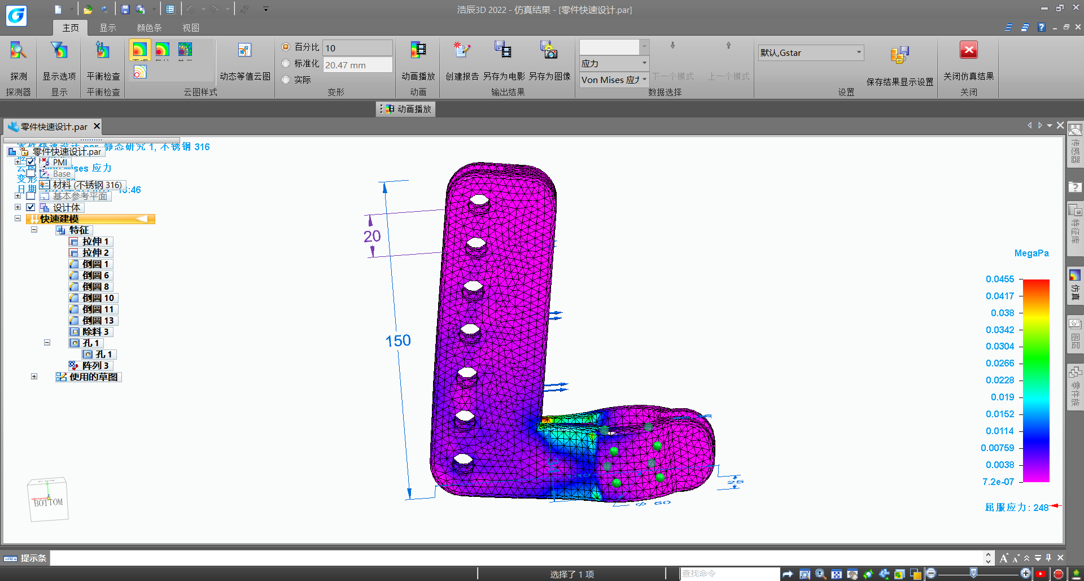Image resolution: width=1084 pixels, height=581 pixels.
Task: Select the contour lines style icon
Action: click(x=140, y=72)
